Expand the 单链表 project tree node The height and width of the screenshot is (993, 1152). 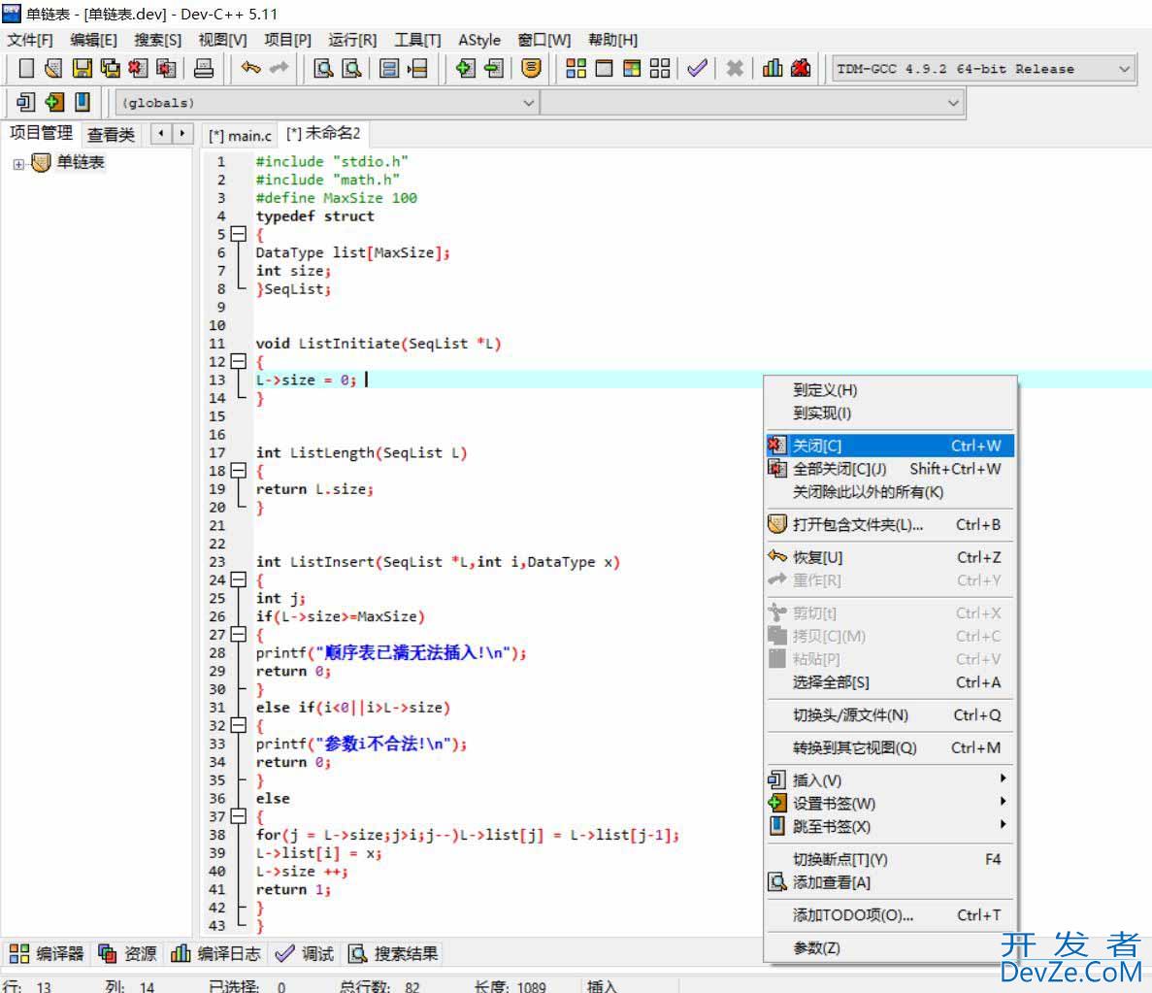(18, 164)
